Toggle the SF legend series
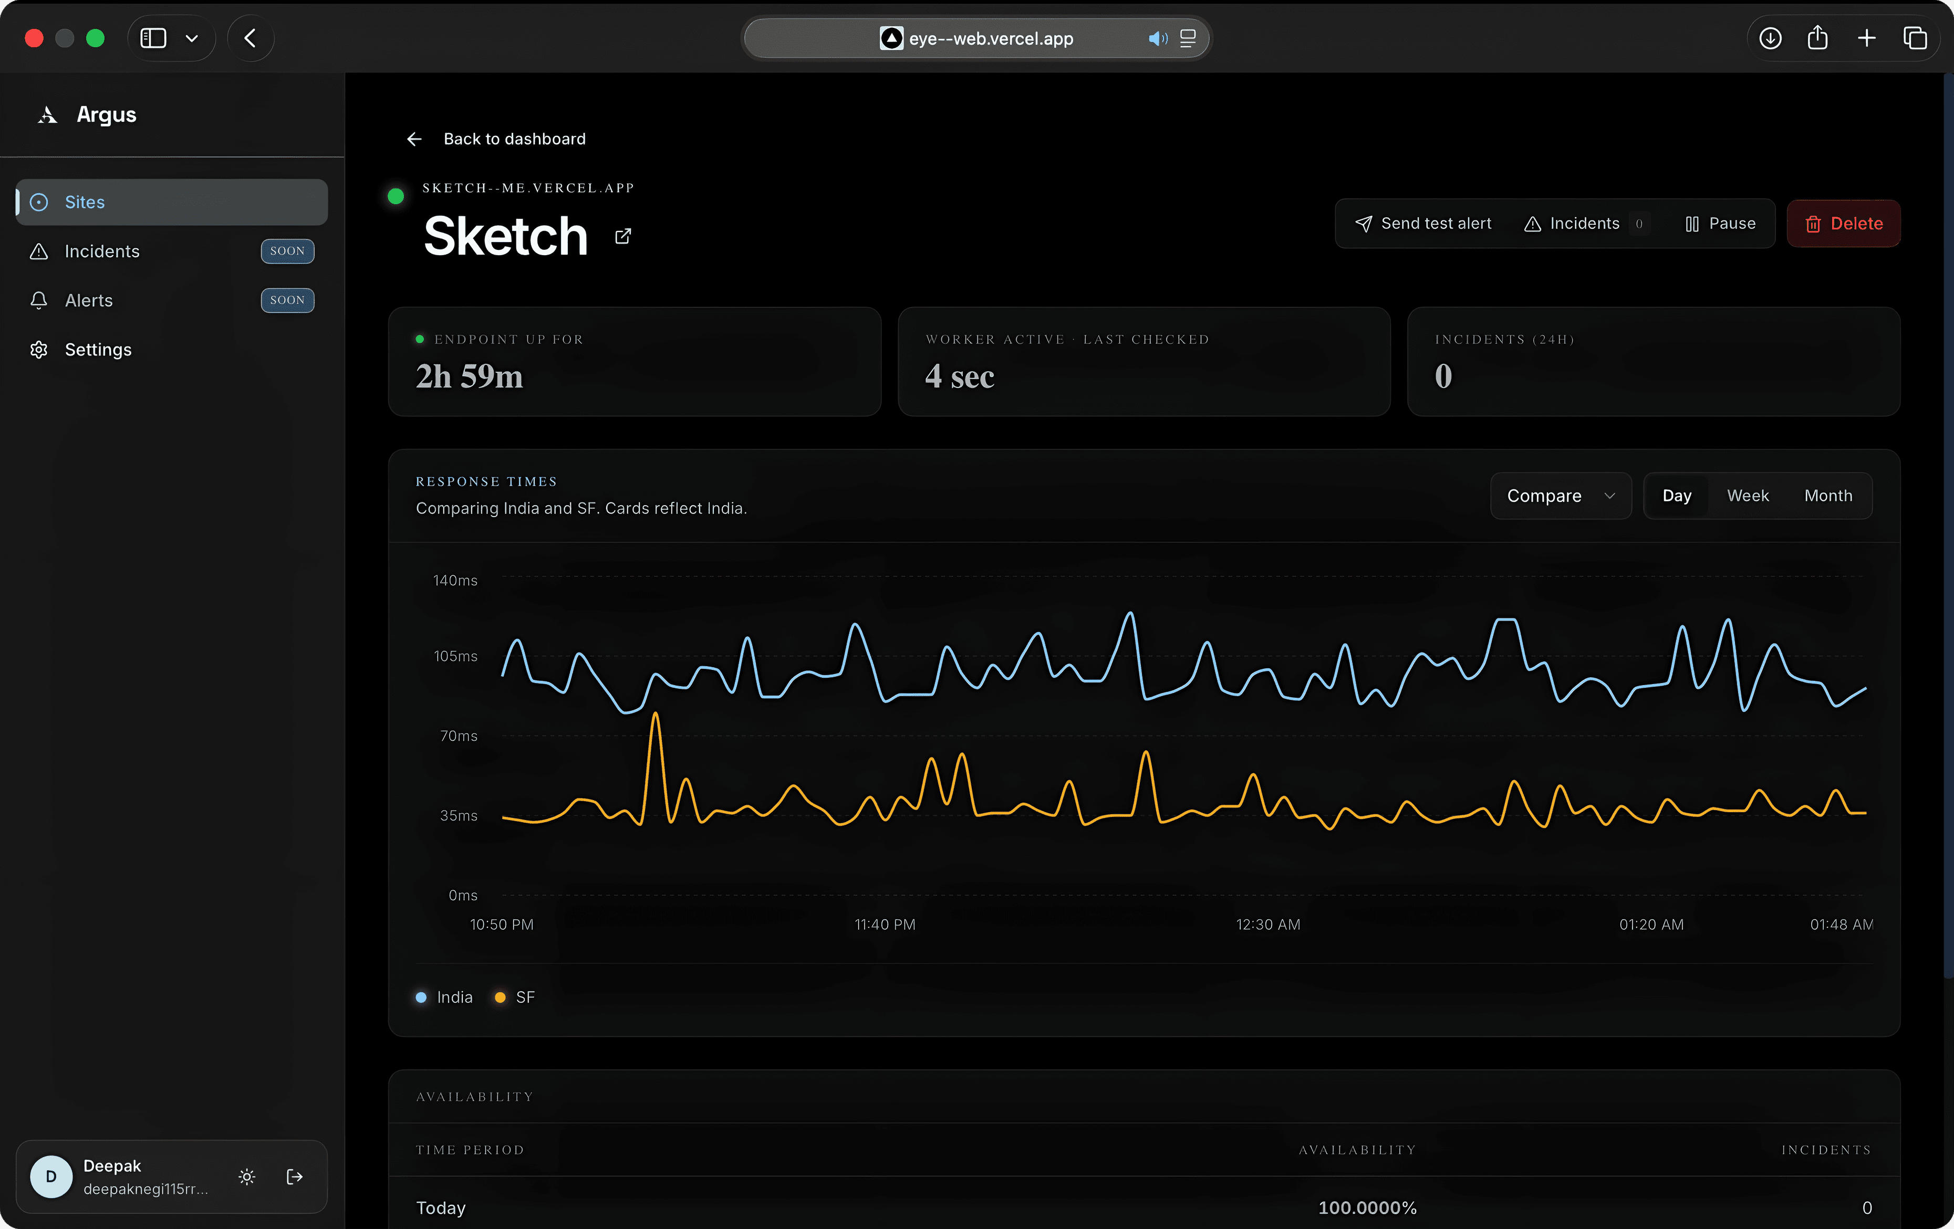 point(514,997)
